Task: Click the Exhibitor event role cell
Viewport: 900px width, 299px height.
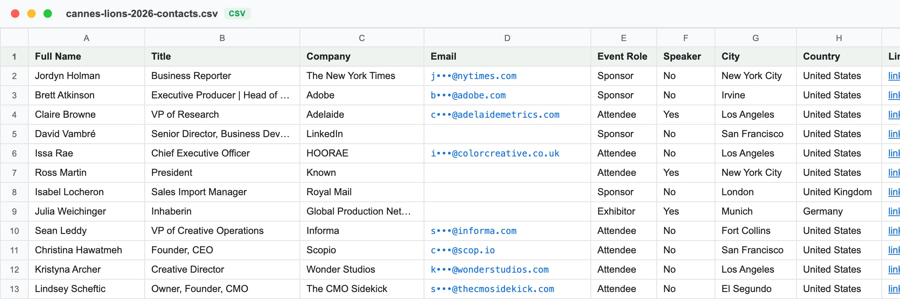Action: [x=624, y=211]
